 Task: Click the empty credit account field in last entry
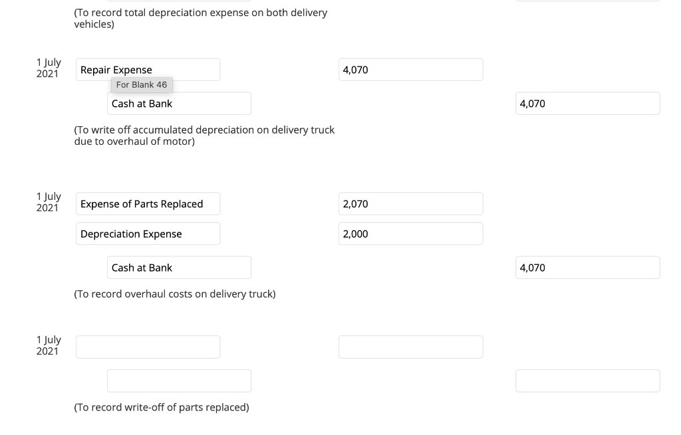pyautogui.click(x=179, y=380)
